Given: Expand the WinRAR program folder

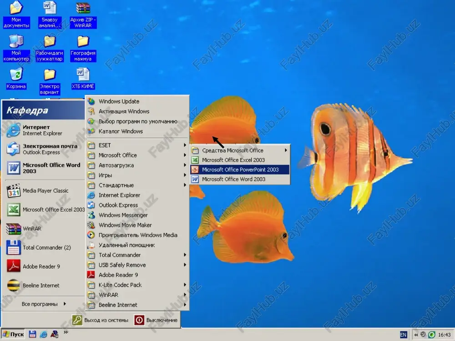Looking at the screenshot, I should [137, 295].
